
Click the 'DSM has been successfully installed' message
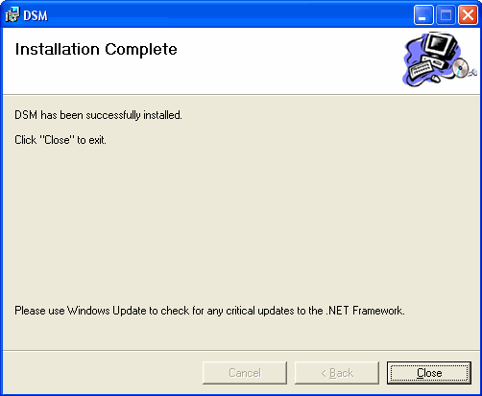pos(98,115)
